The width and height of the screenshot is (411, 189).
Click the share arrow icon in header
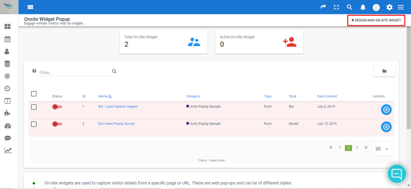[x=323, y=7]
